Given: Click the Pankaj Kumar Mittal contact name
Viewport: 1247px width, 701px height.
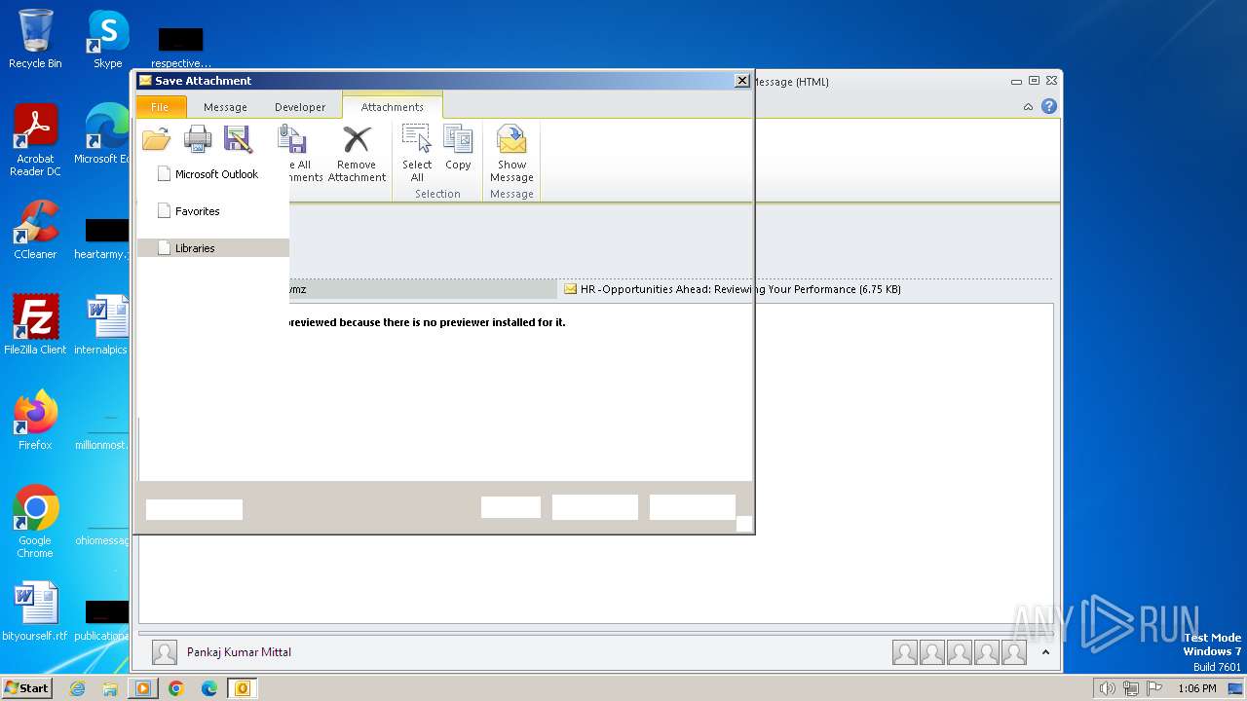Looking at the screenshot, I should click(239, 652).
